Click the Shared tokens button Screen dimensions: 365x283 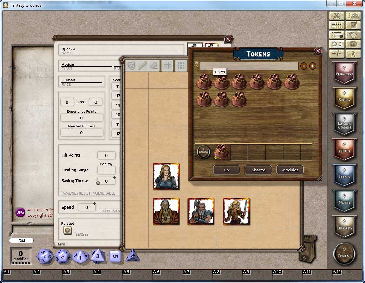pos(258,170)
